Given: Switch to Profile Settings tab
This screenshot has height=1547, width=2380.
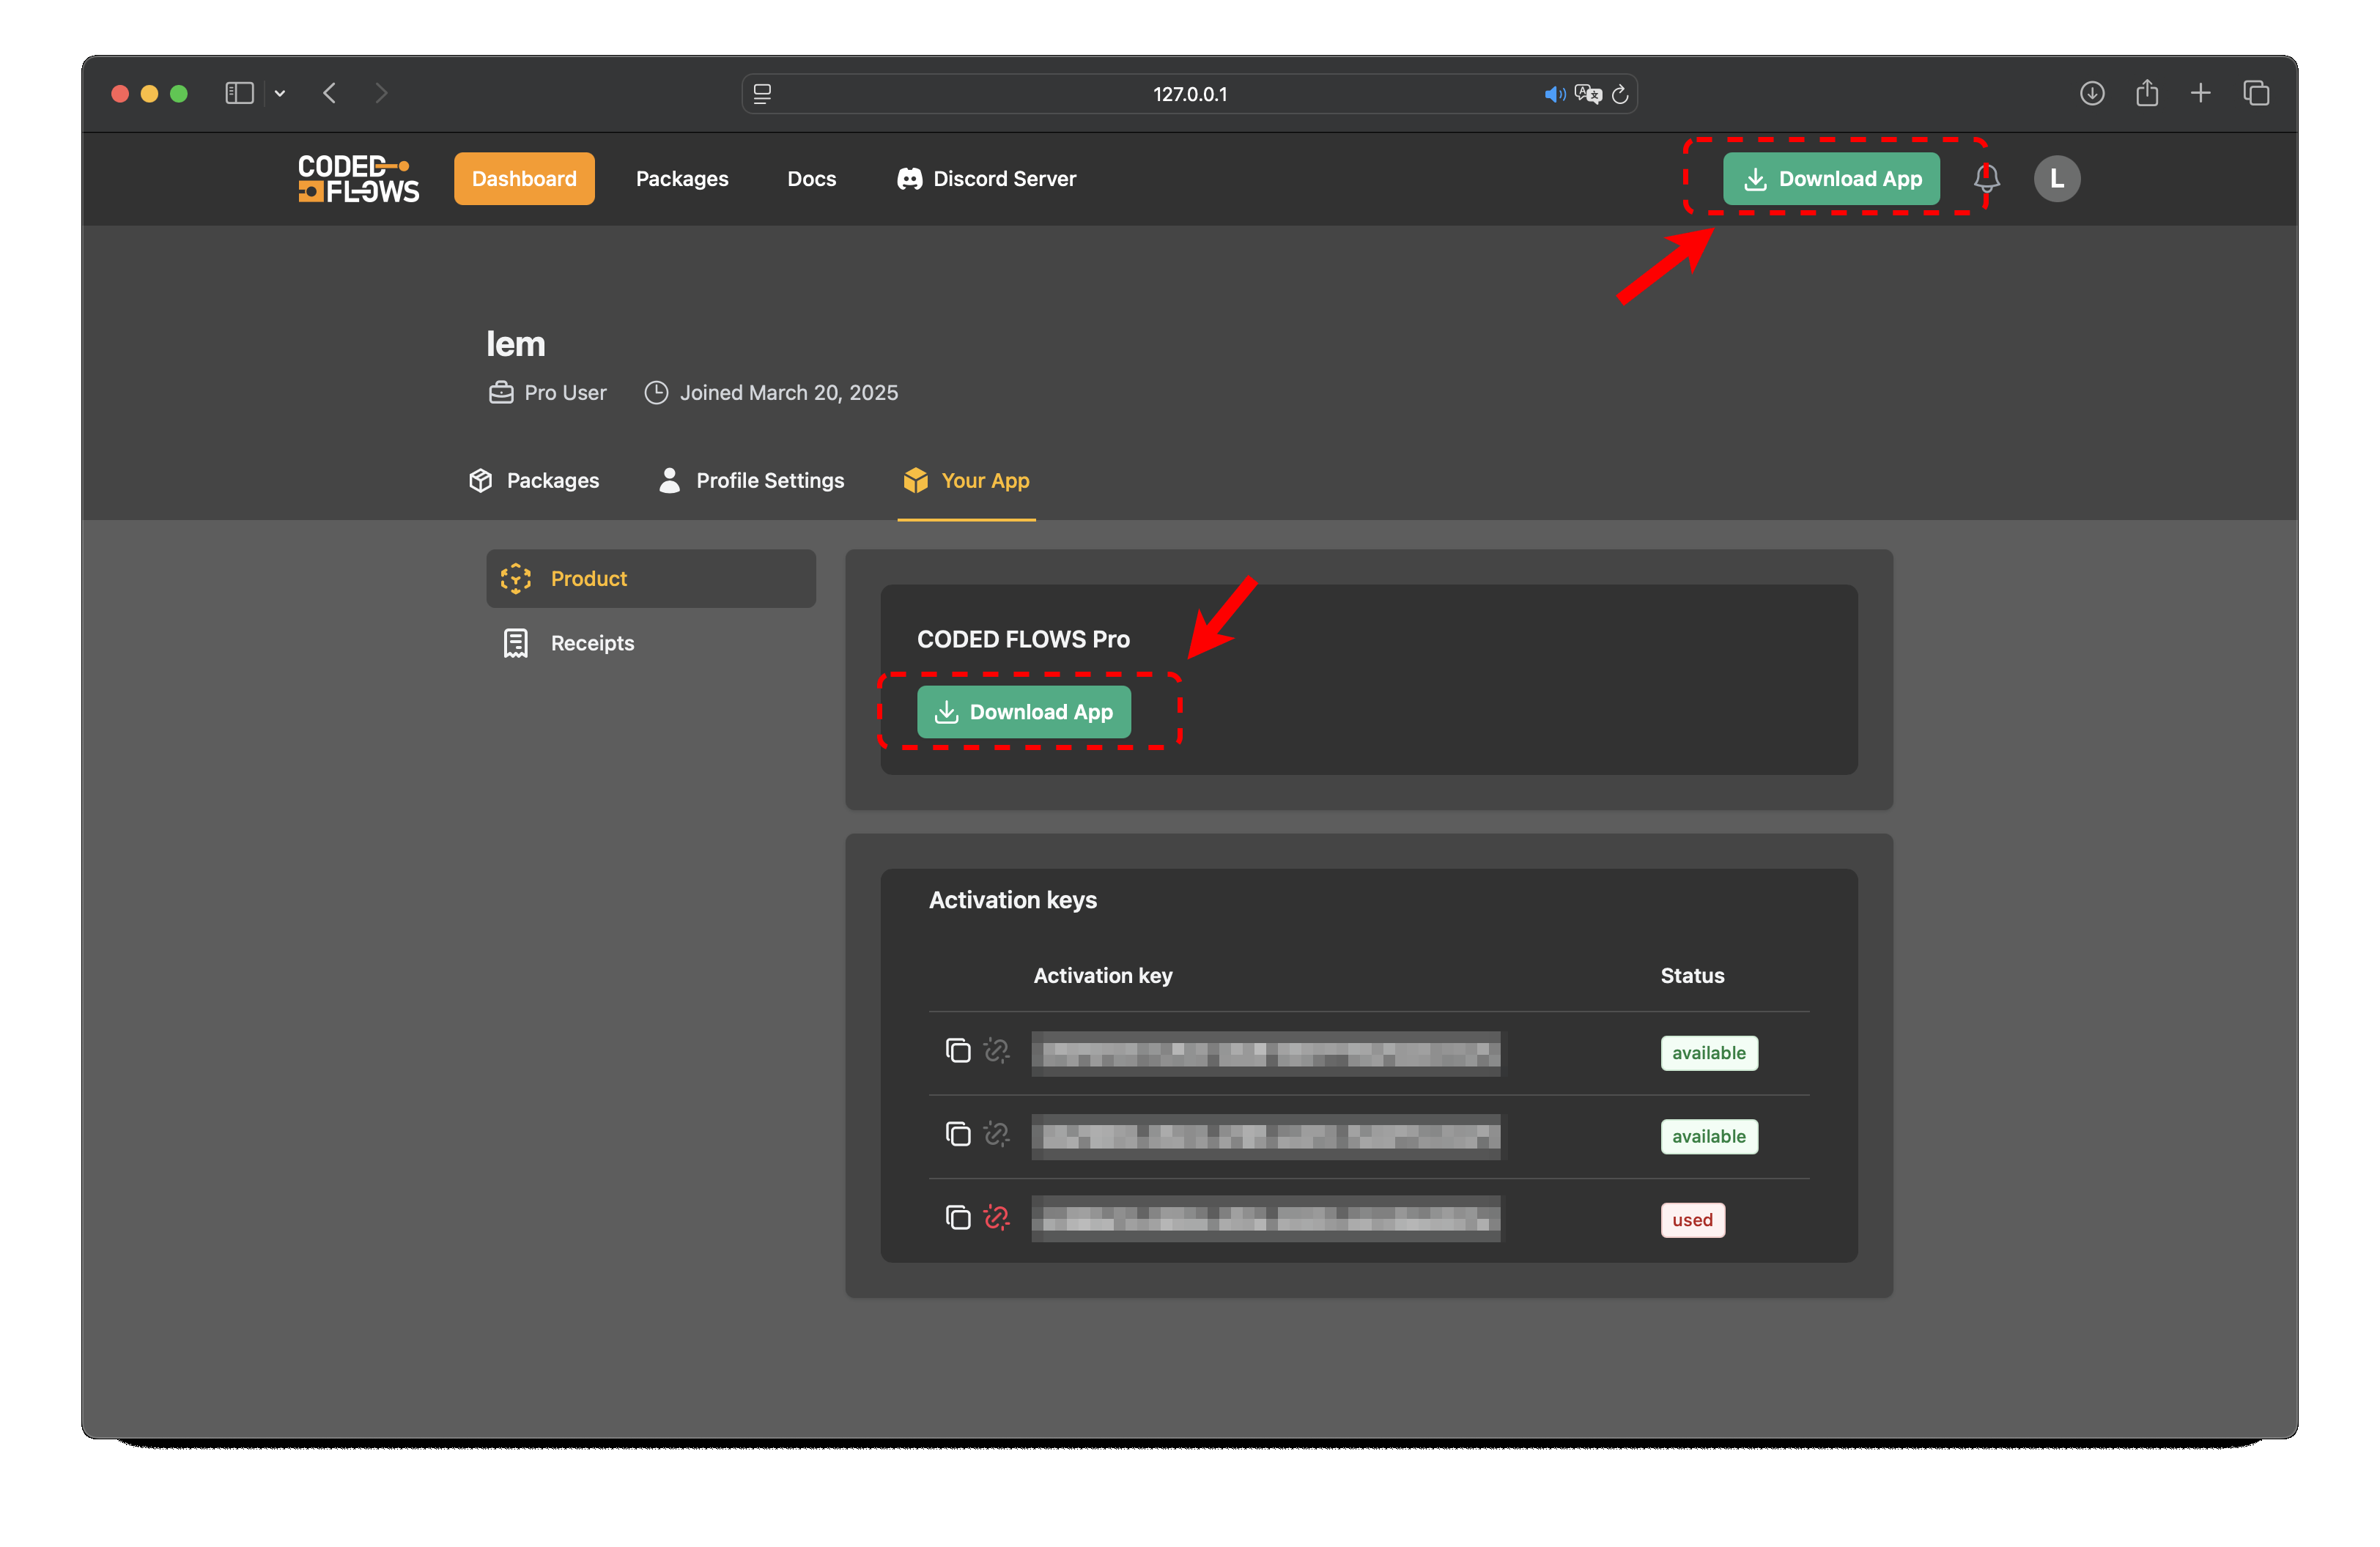Looking at the screenshot, I should (751, 481).
